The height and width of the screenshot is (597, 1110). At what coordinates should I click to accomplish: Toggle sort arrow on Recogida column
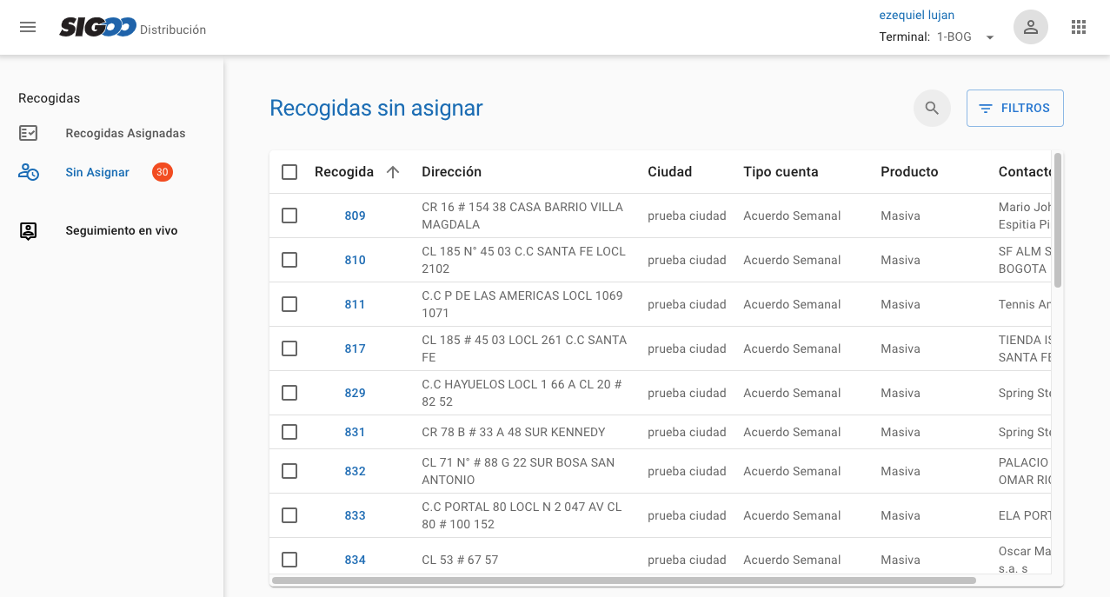pos(393,172)
